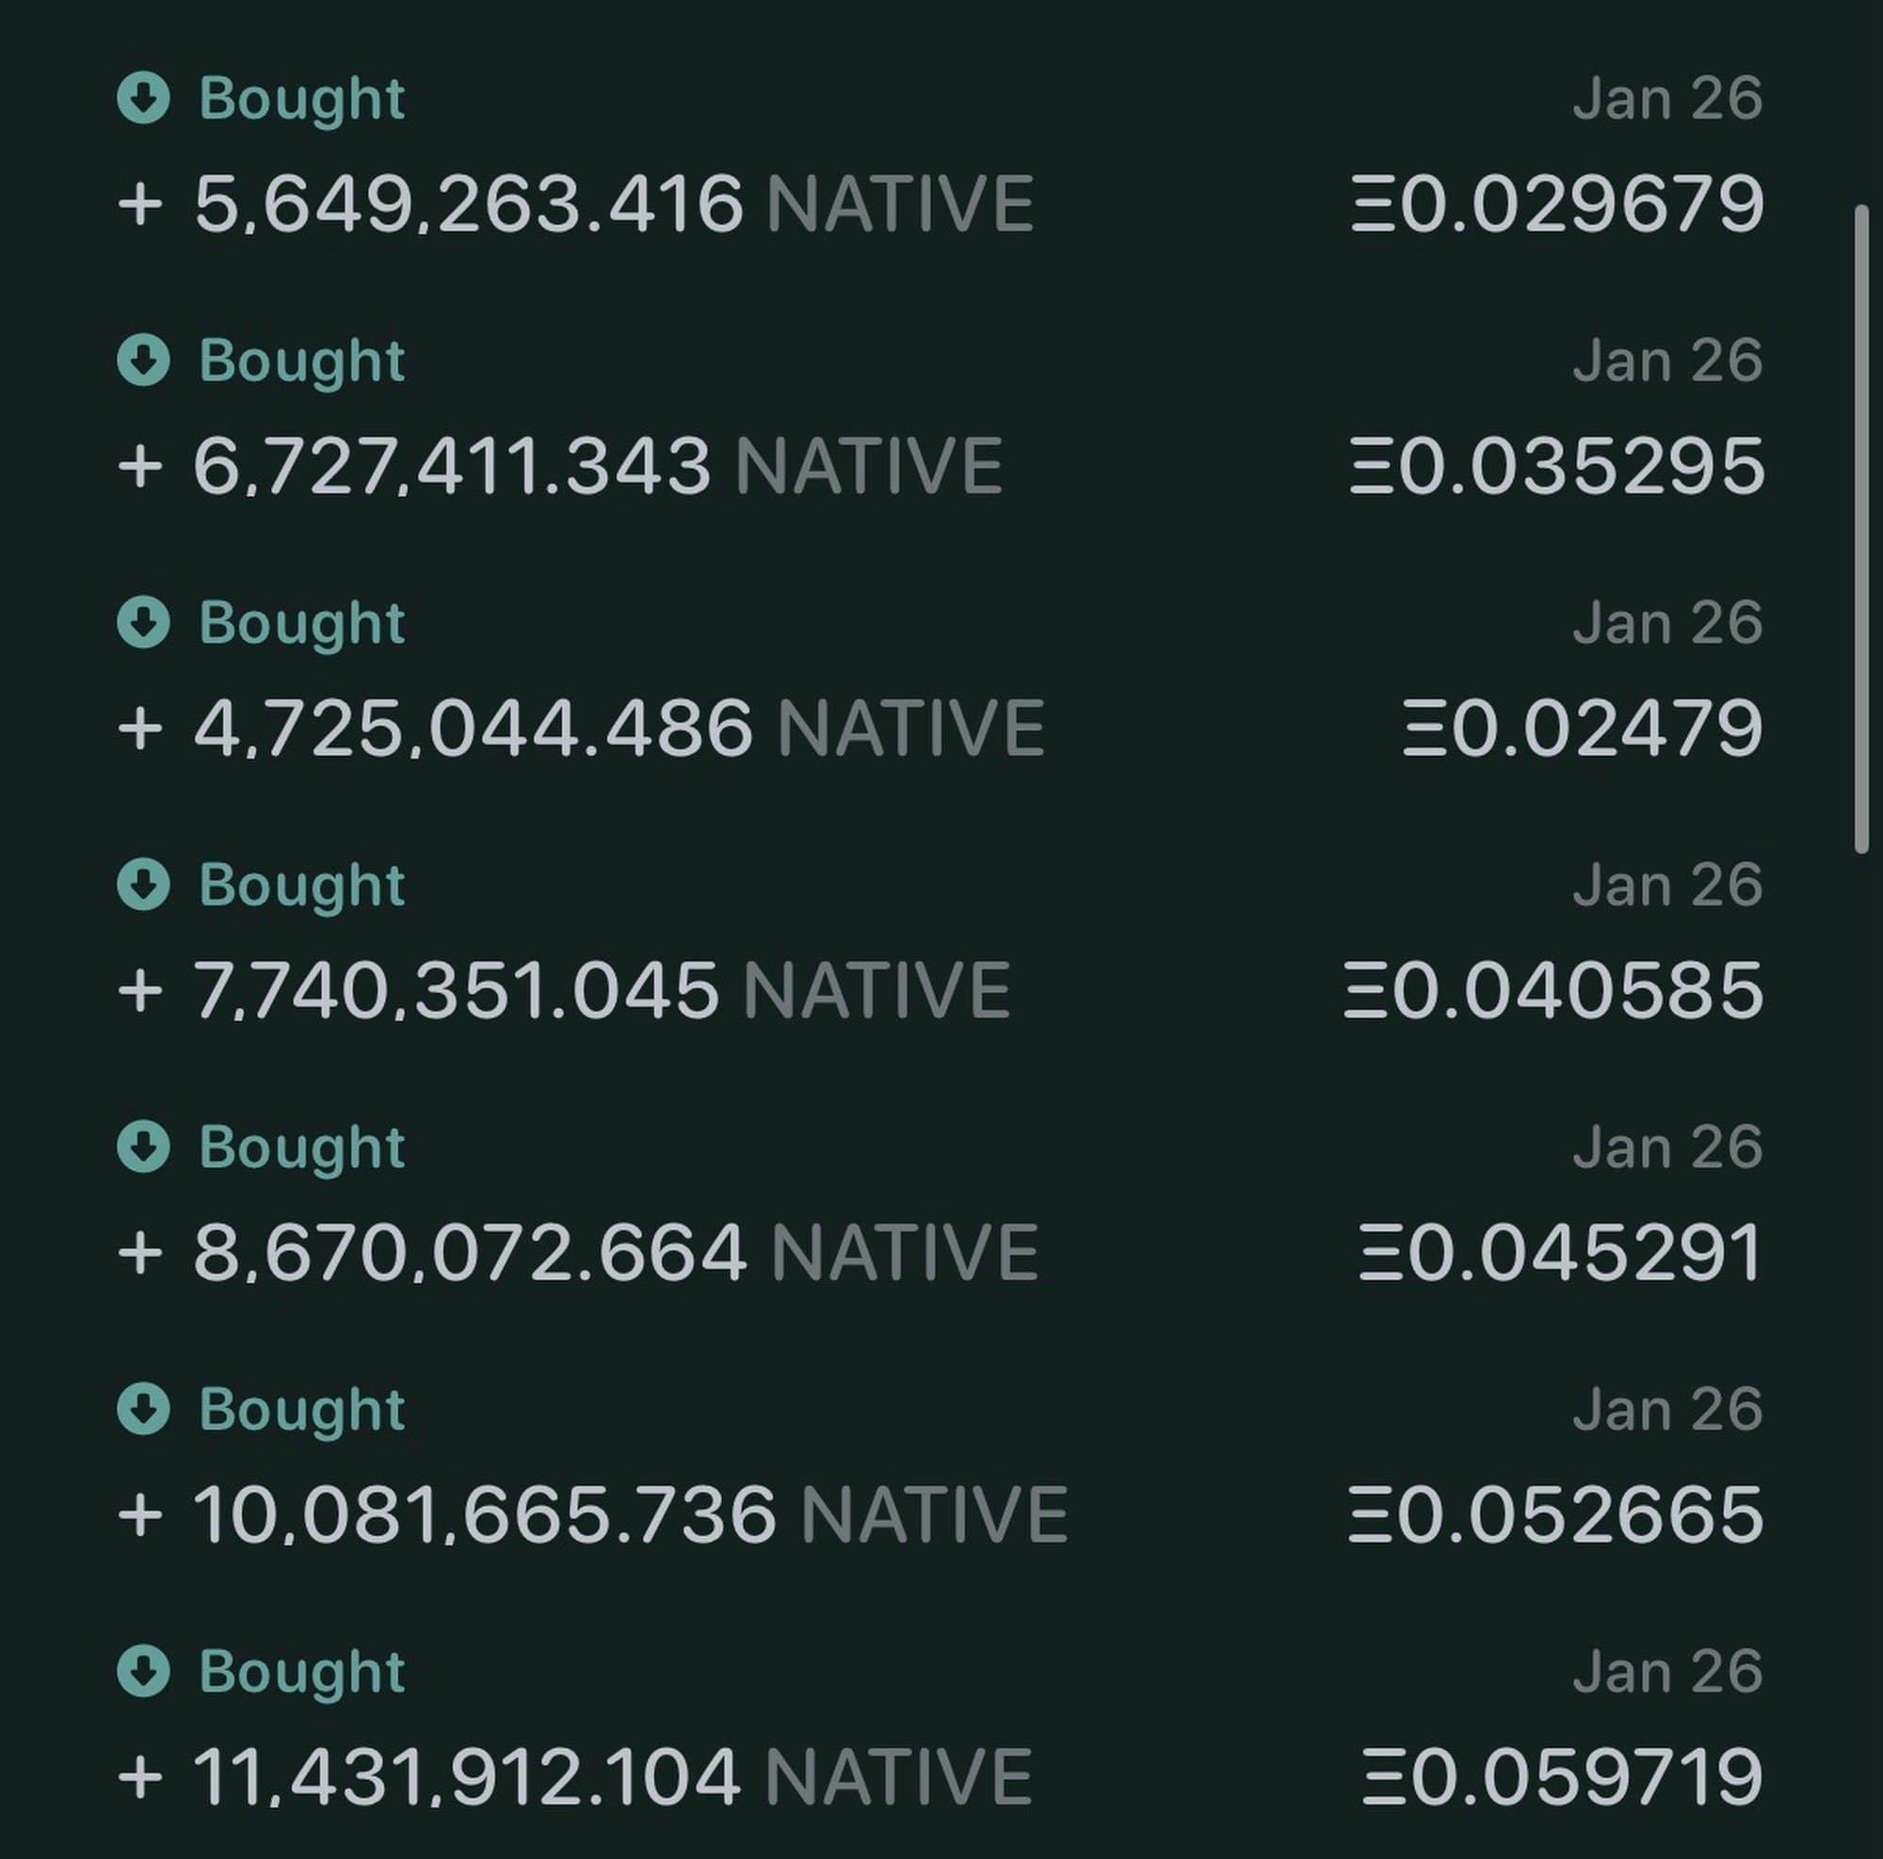This screenshot has width=1883, height=1859.
Task: Select the 11,431,912.104 NATIVE purchase
Action: click(x=575, y=1777)
